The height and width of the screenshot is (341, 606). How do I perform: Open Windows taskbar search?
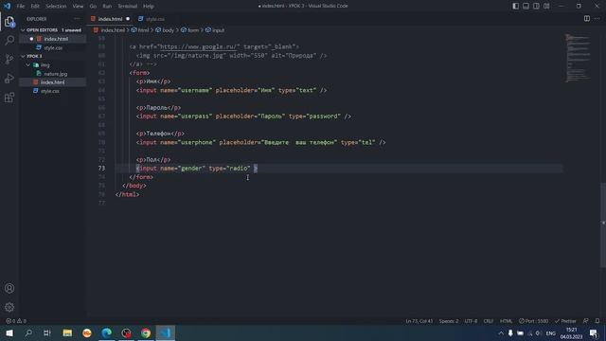[28, 332]
